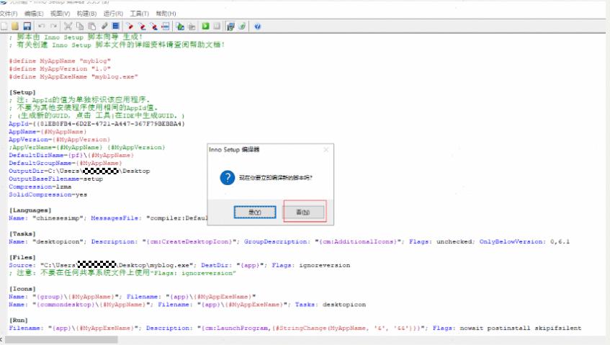Click the Source myblog.exe line under [Files]
Image resolution: width=610 pixels, height=345 pixels.
pos(179,265)
